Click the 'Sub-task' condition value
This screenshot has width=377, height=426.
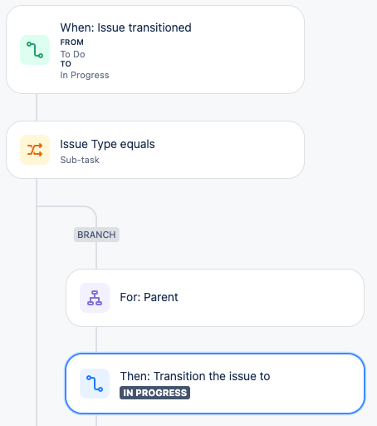point(80,160)
